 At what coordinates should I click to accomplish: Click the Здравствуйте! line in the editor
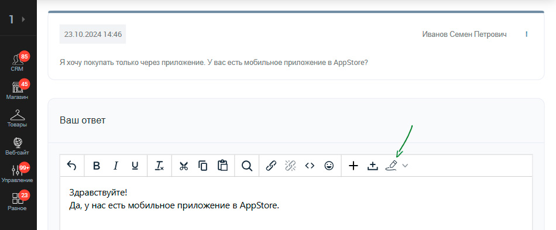click(98, 193)
